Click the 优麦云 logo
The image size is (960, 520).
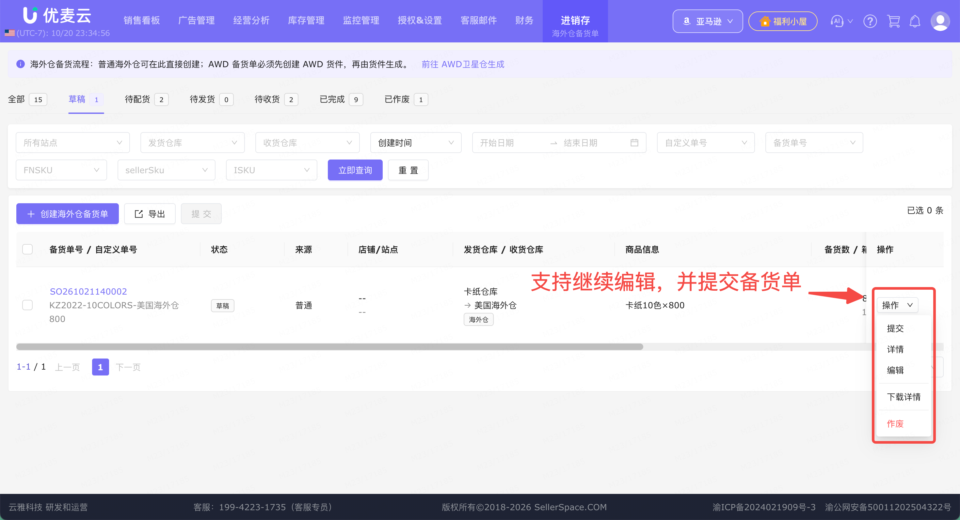coord(57,16)
